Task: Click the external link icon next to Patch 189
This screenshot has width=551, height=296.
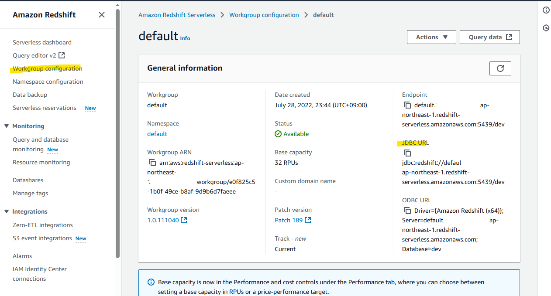Action: [308, 220]
